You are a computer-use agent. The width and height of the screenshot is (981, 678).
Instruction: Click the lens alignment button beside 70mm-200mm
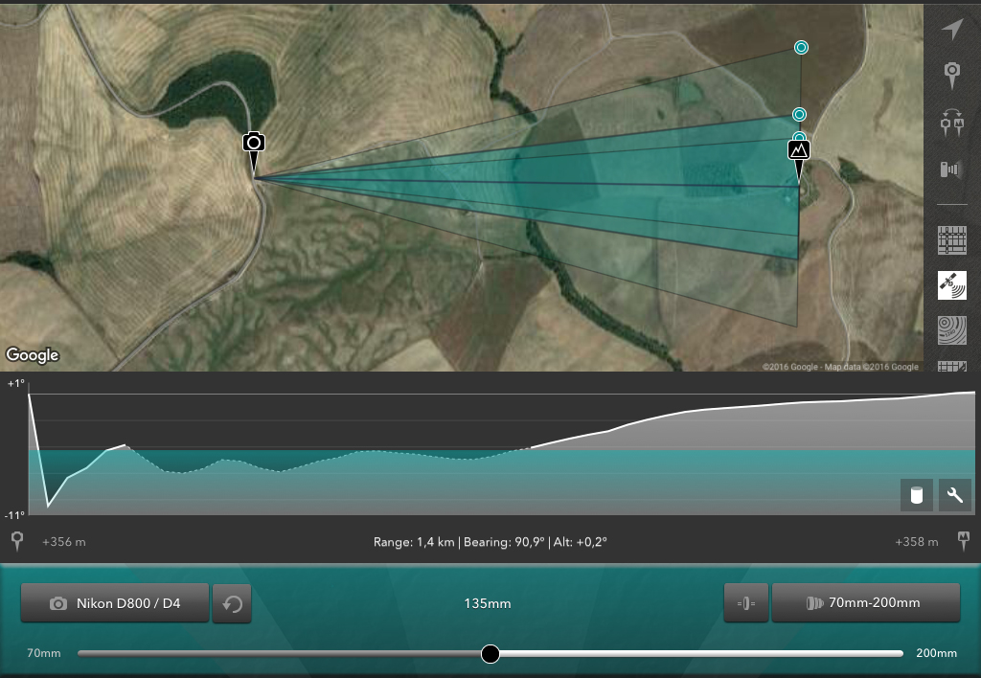coord(745,603)
